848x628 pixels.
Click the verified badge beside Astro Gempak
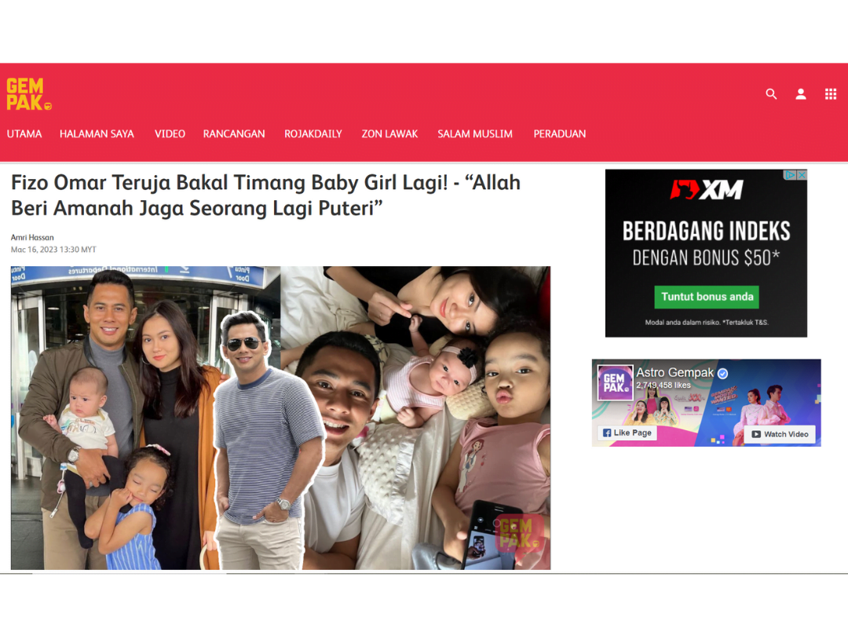point(723,373)
